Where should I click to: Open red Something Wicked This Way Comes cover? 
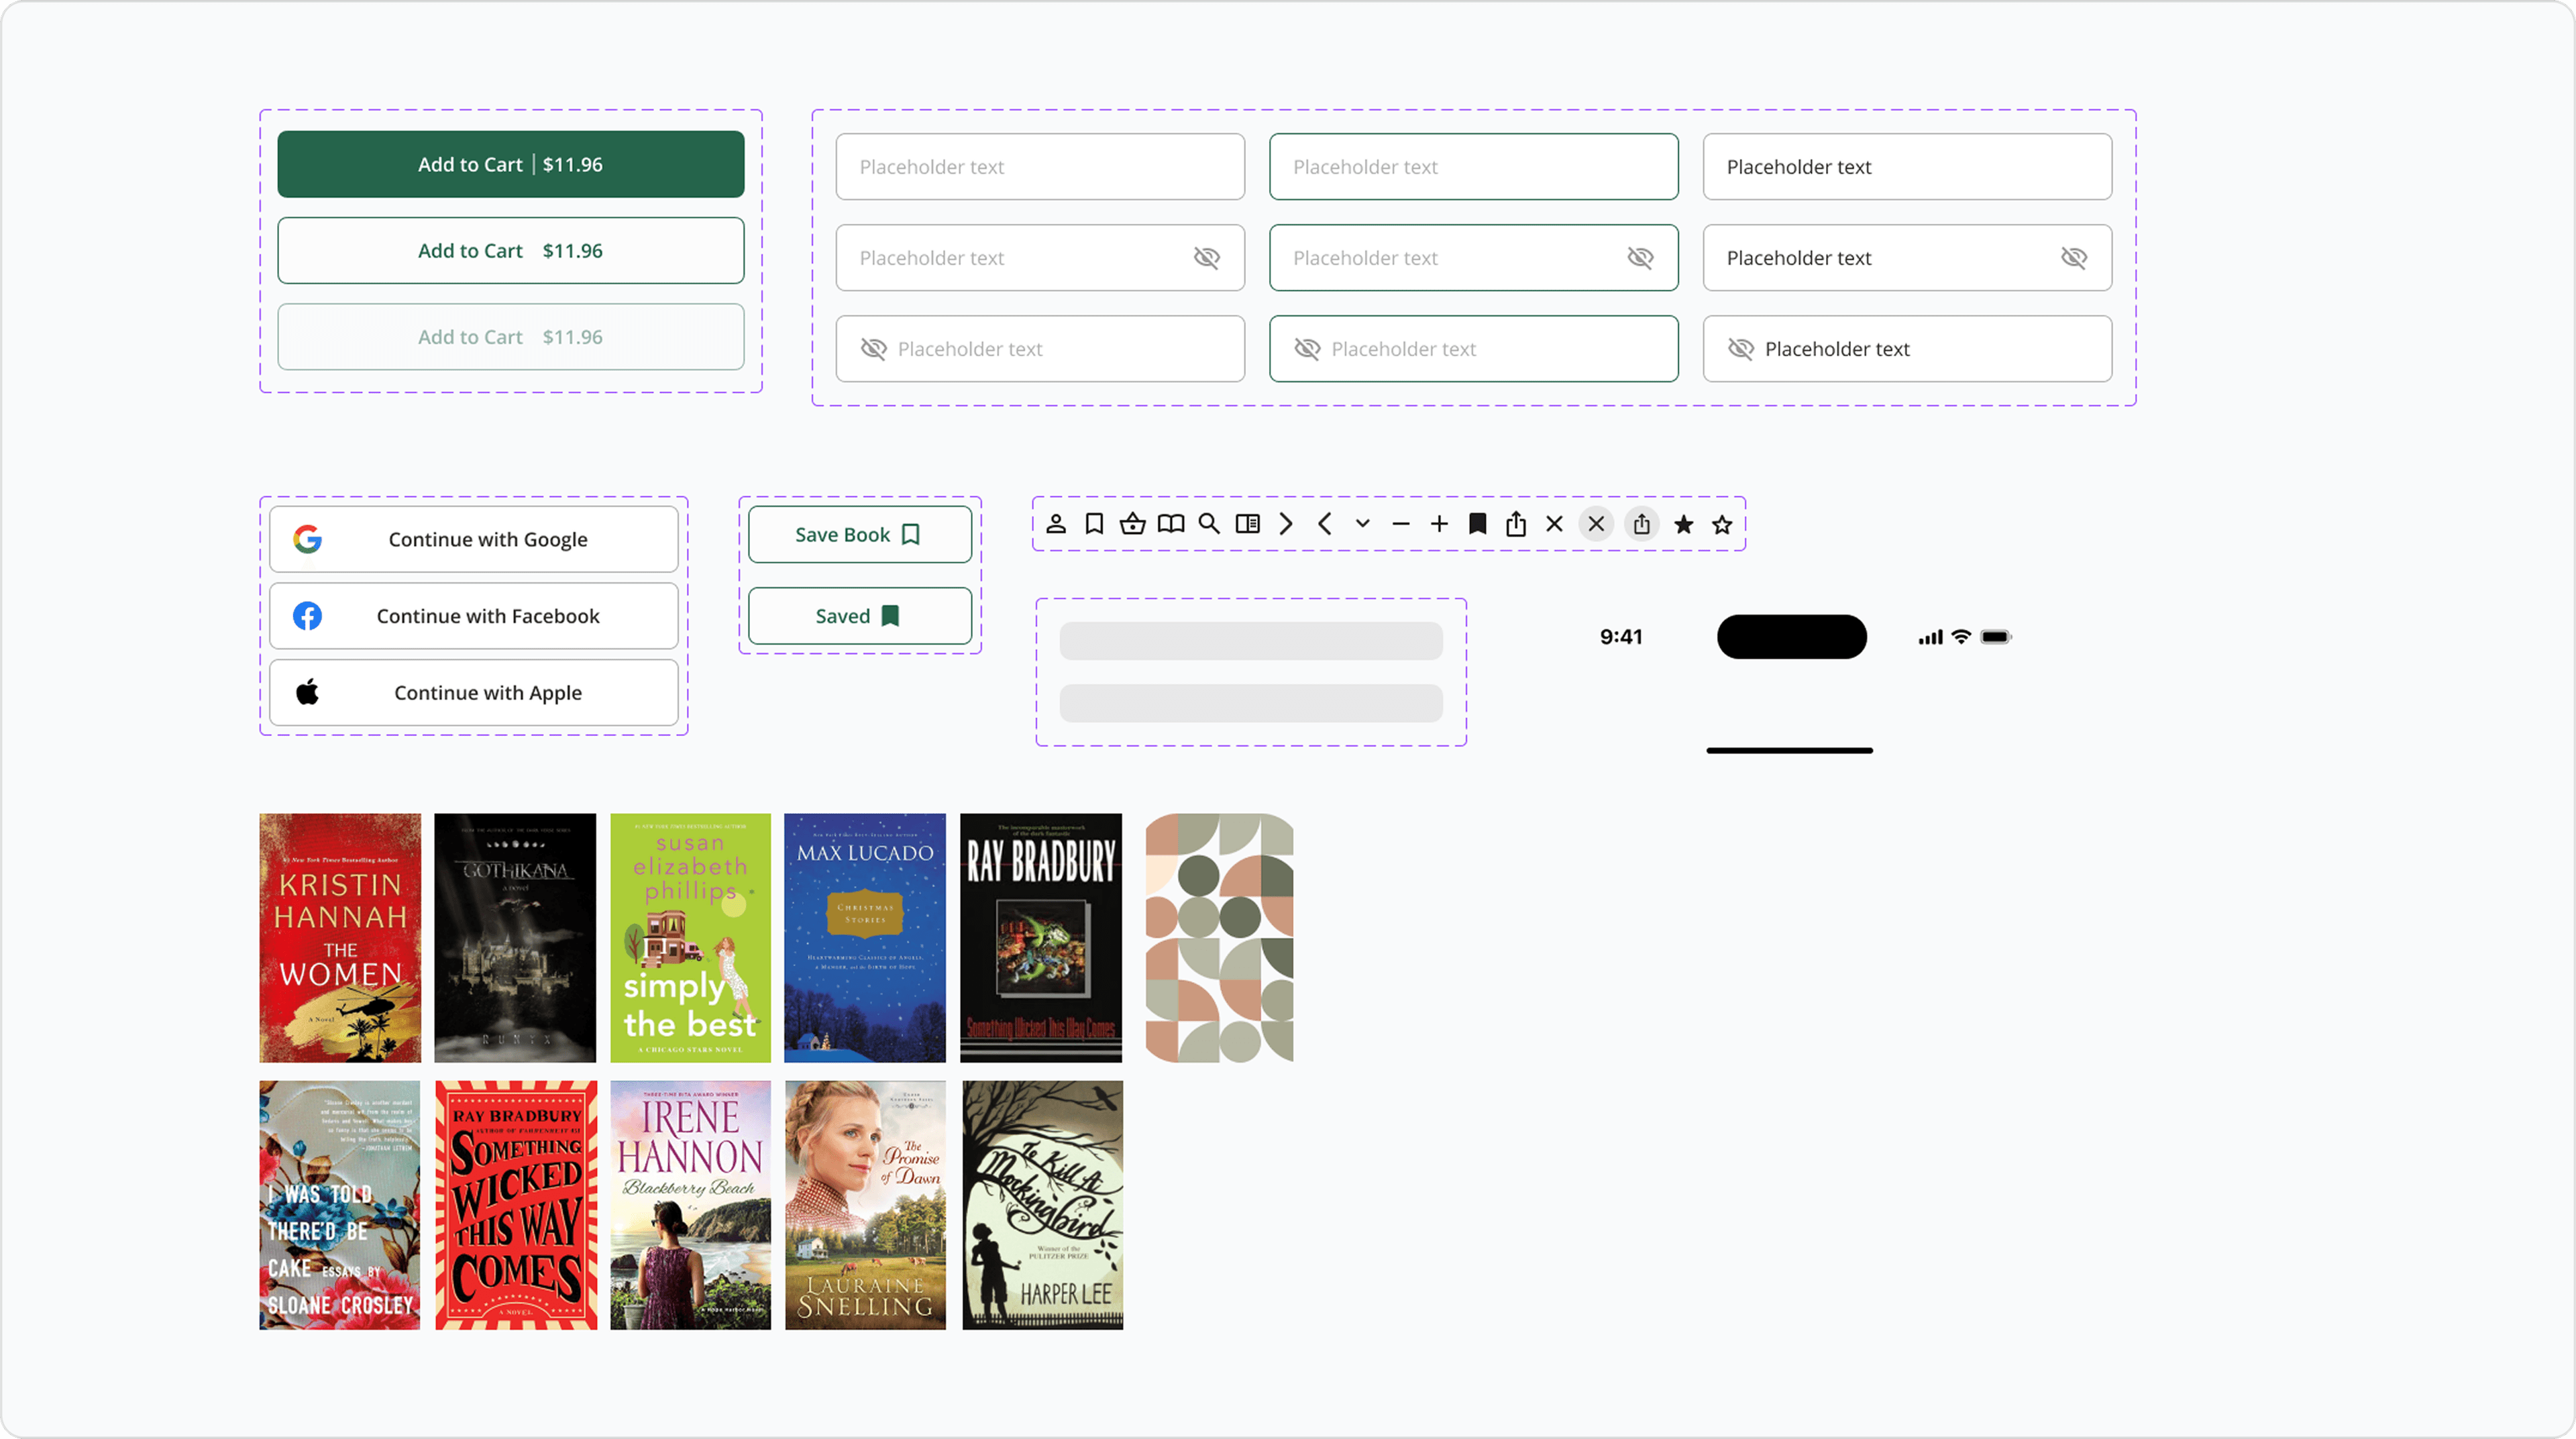(516, 1205)
